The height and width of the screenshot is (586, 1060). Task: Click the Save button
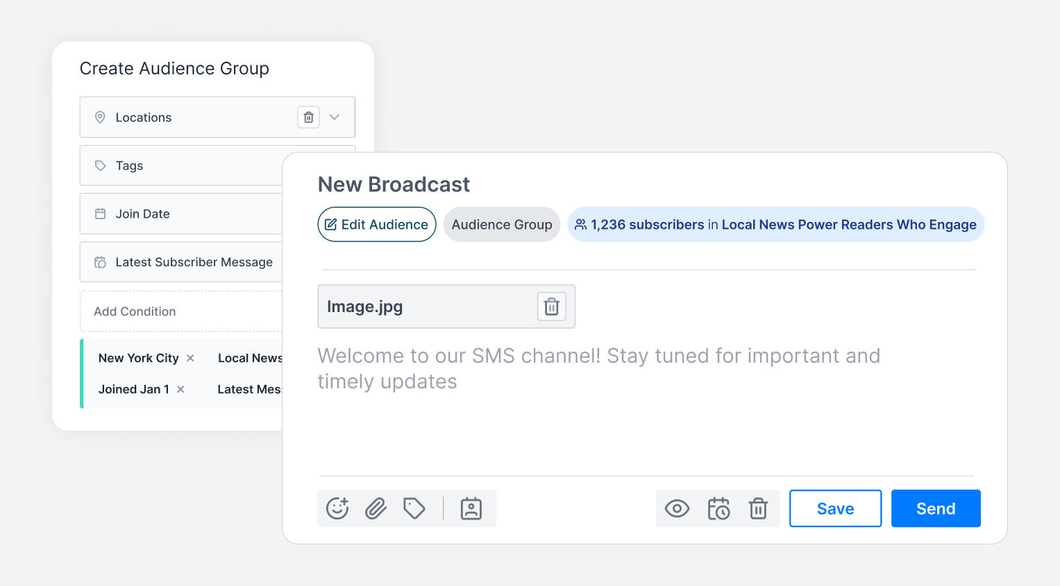pyautogui.click(x=835, y=508)
